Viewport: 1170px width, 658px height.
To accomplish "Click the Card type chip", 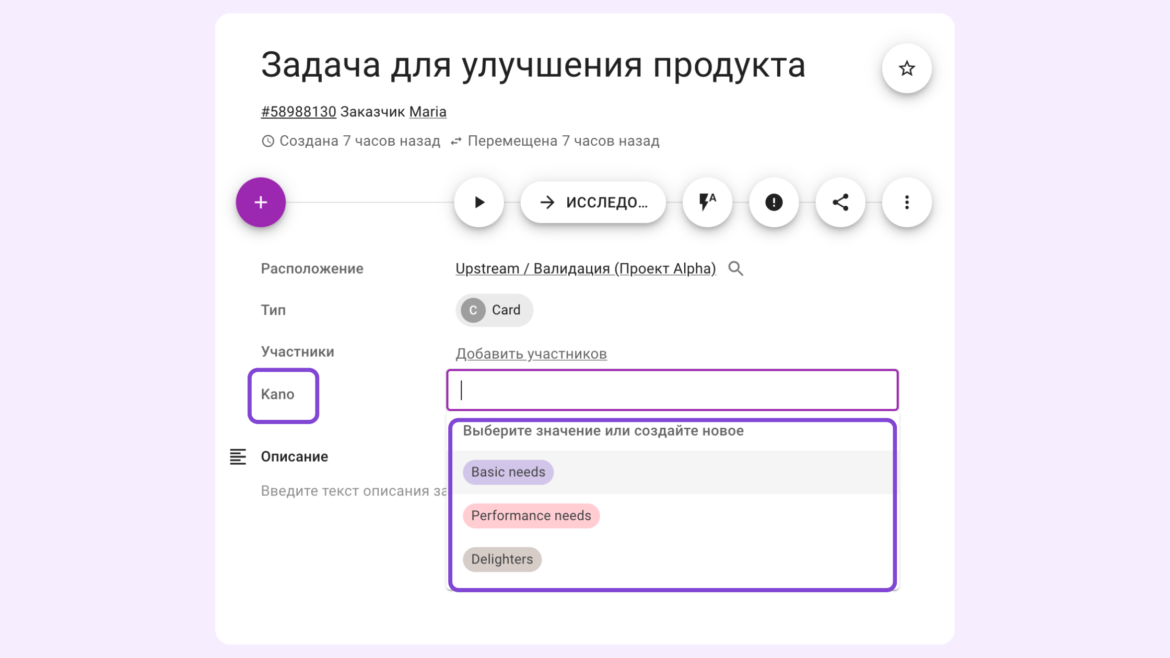I will pyautogui.click(x=494, y=310).
